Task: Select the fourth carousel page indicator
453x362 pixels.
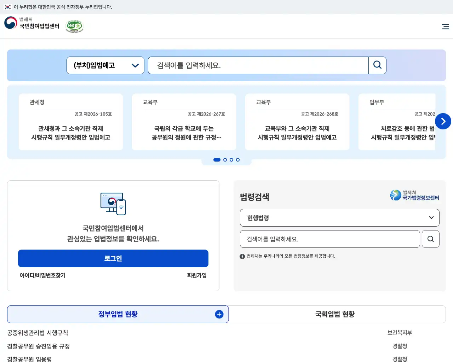Action: pos(238,160)
